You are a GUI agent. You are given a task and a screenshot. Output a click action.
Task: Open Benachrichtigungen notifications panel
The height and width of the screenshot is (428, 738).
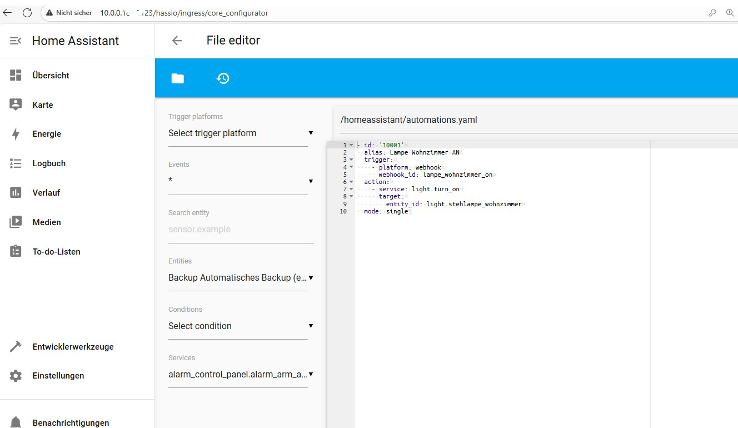71,422
